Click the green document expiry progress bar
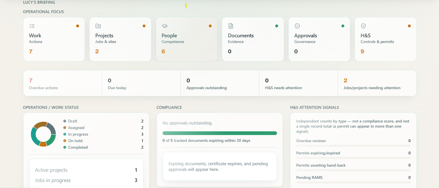 pyautogui.click(x=220, y=133)
